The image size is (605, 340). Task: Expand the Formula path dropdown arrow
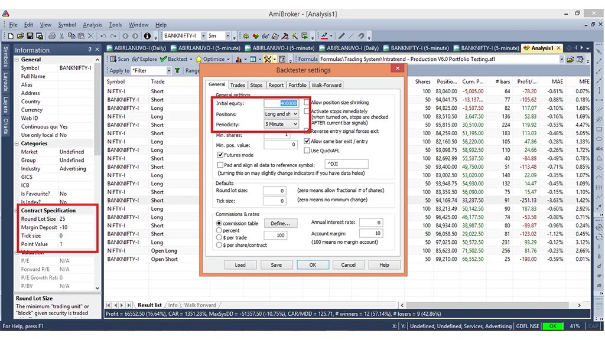tap(561, 59)
